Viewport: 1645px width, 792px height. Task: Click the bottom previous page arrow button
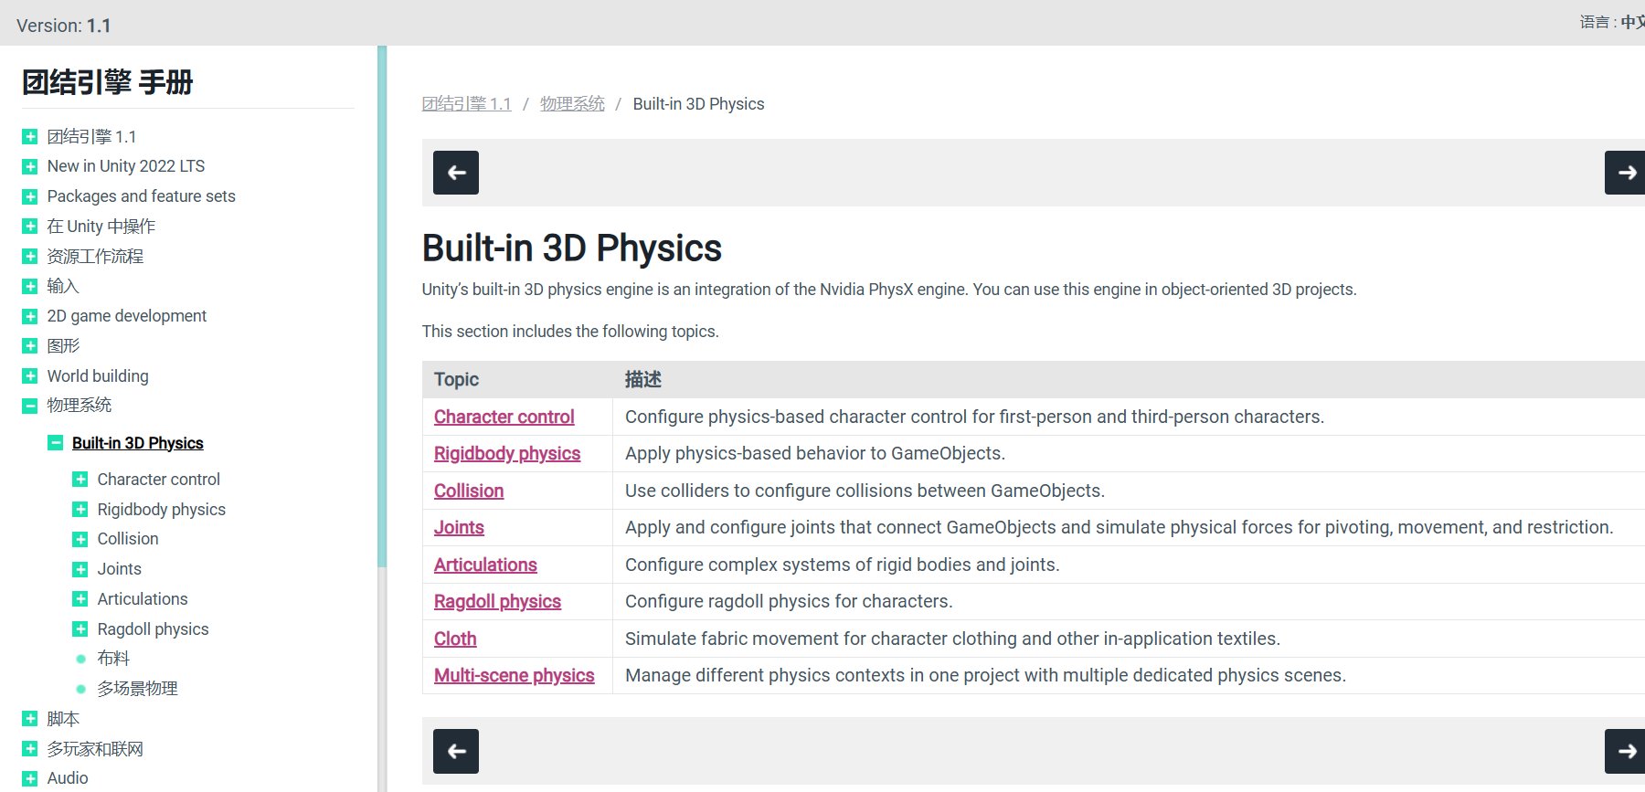(455, 751)
